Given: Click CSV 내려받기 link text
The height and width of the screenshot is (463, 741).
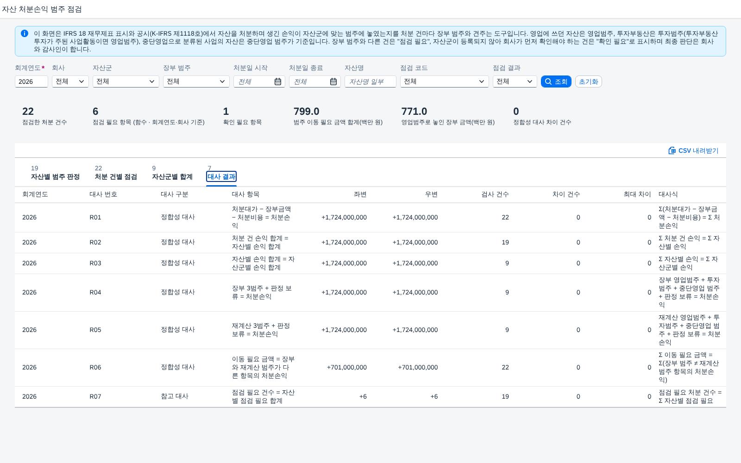Looking at the screenshot, I should click(698, 150).
